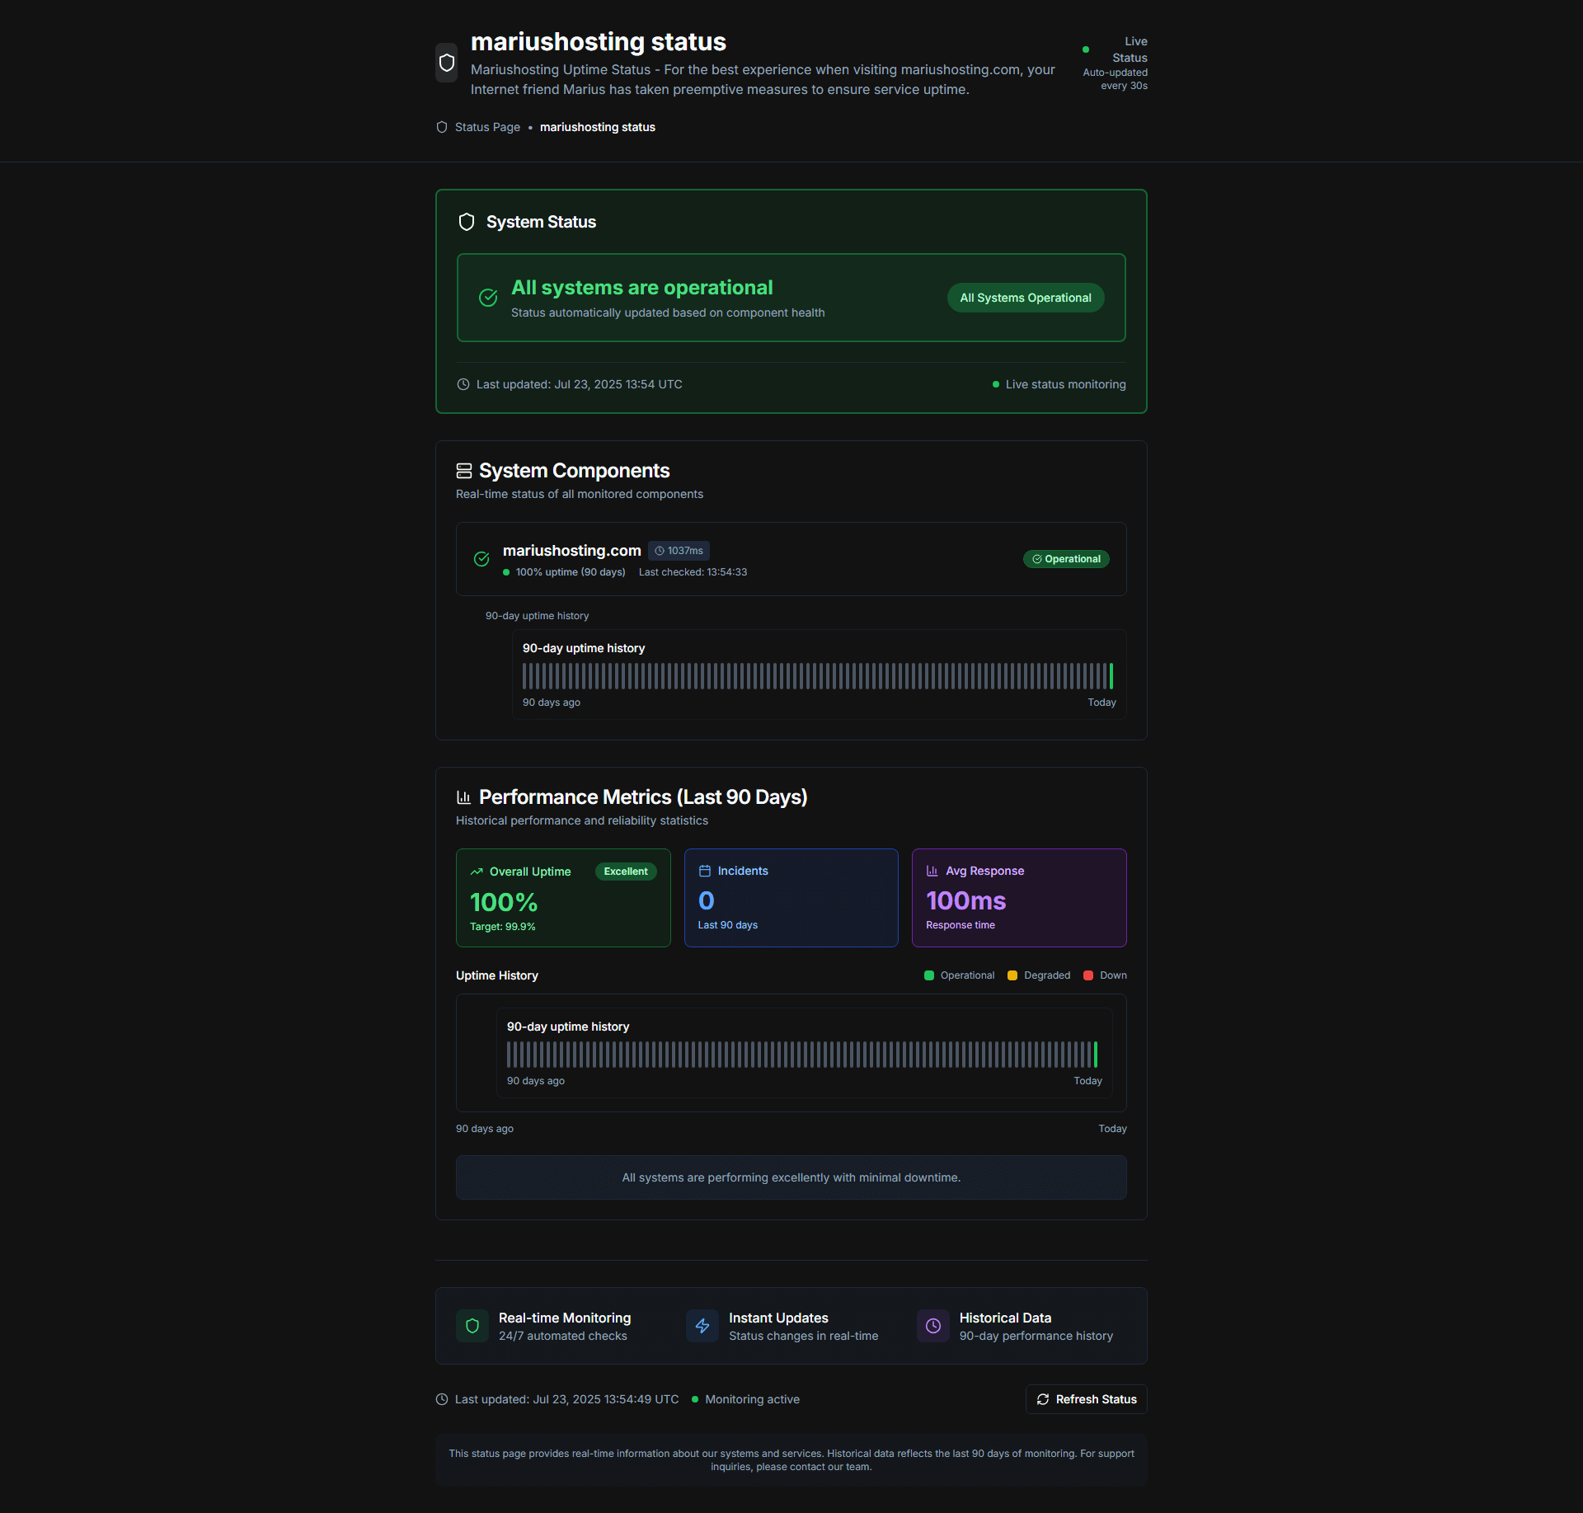This screenshot has height=1513, width=1583.
Task: Click the shield logo beside mariushosting status title
Action: coord(447,63)
